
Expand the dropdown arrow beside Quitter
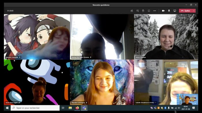pyautogui.click(x=194, y=11)
